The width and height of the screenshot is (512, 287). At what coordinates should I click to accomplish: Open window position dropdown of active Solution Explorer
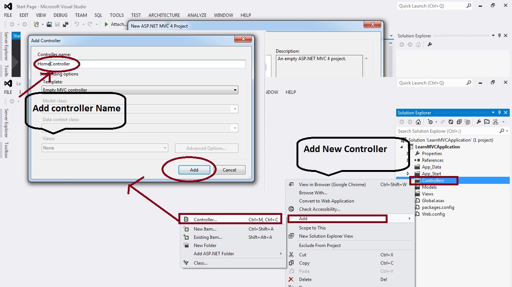(493, 112)
